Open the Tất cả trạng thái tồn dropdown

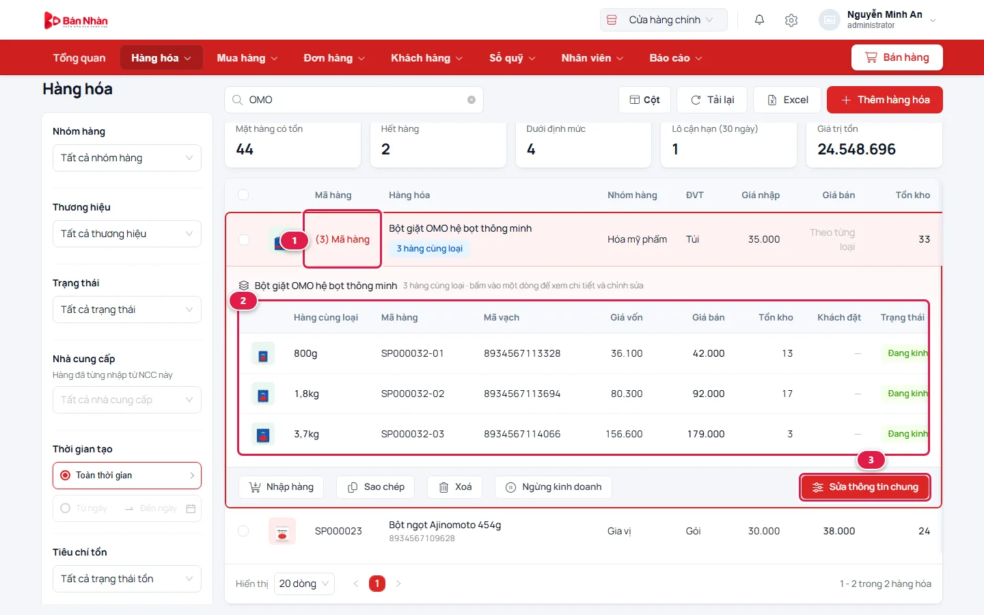127,579
